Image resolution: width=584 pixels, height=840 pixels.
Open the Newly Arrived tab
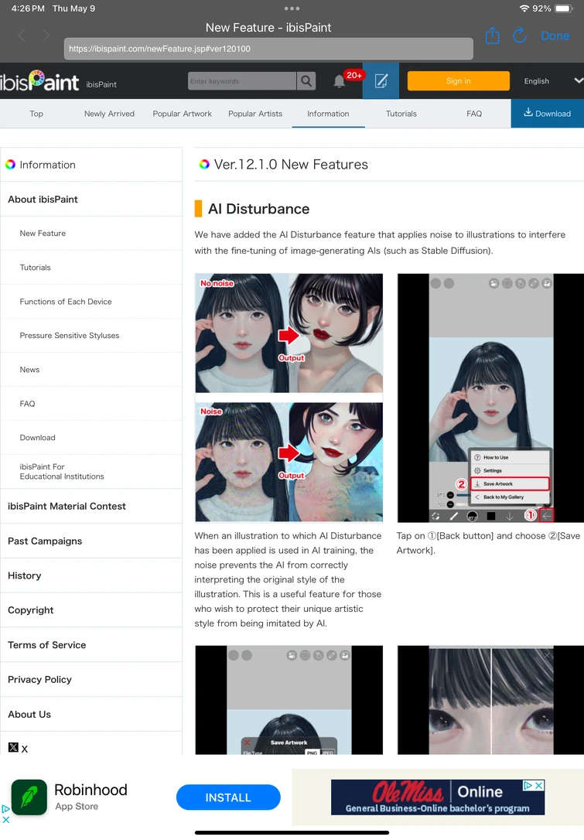point(109,114)
